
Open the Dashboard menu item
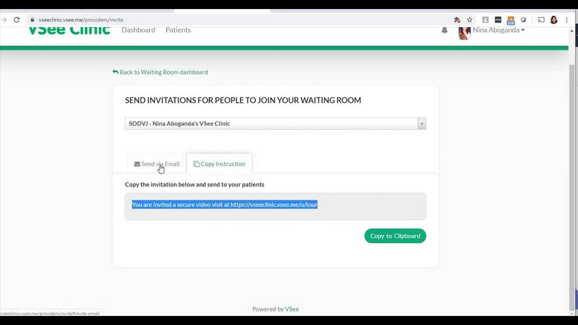point(138,30)
